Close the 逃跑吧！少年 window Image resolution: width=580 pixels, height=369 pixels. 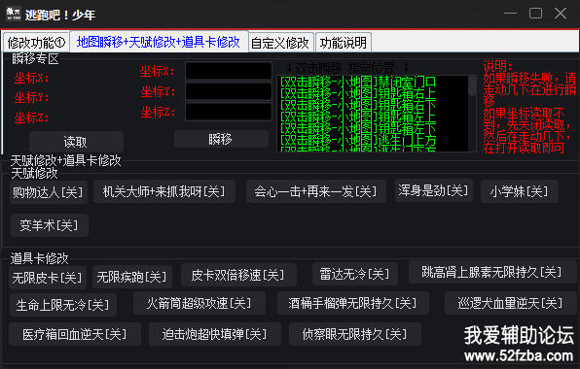(x=561, y=14)
